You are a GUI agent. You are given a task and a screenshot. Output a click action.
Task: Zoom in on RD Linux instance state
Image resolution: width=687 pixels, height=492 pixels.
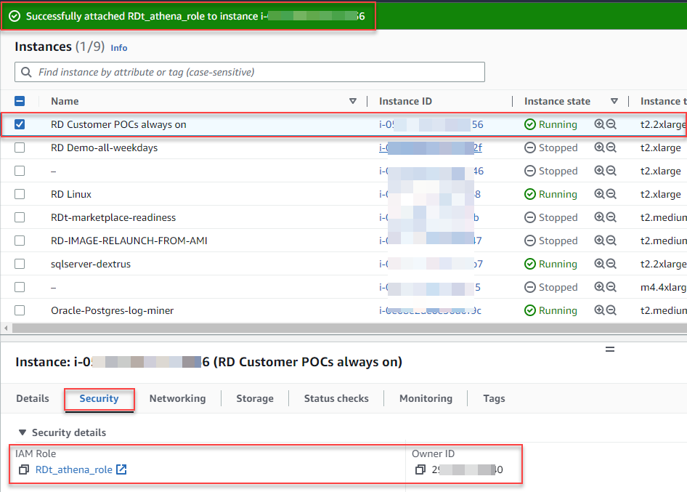(599, 194)
